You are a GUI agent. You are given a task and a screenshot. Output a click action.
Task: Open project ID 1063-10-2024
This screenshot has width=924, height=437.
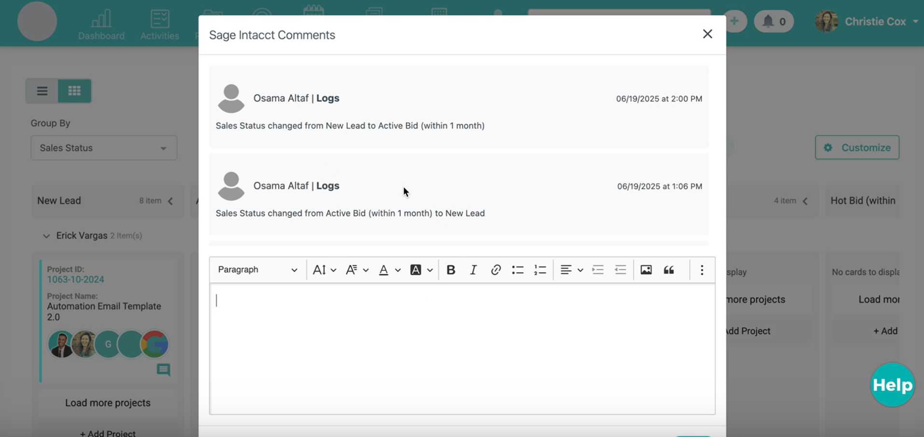tap(75, 279)
